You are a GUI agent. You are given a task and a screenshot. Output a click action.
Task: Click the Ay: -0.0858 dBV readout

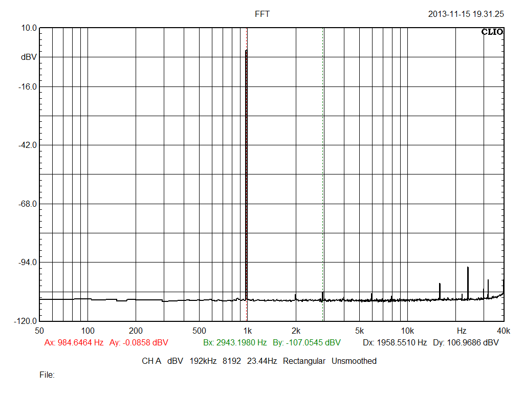coord(139,342)
